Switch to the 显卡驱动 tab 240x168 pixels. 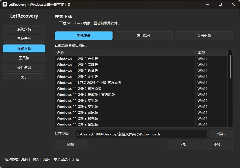pos(204,36)
